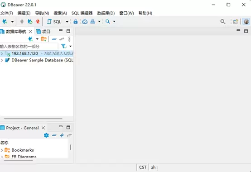The height and width of the screenshot is (172, 251).
Task: Toggle link with editor in navigator
Action: 62,39
